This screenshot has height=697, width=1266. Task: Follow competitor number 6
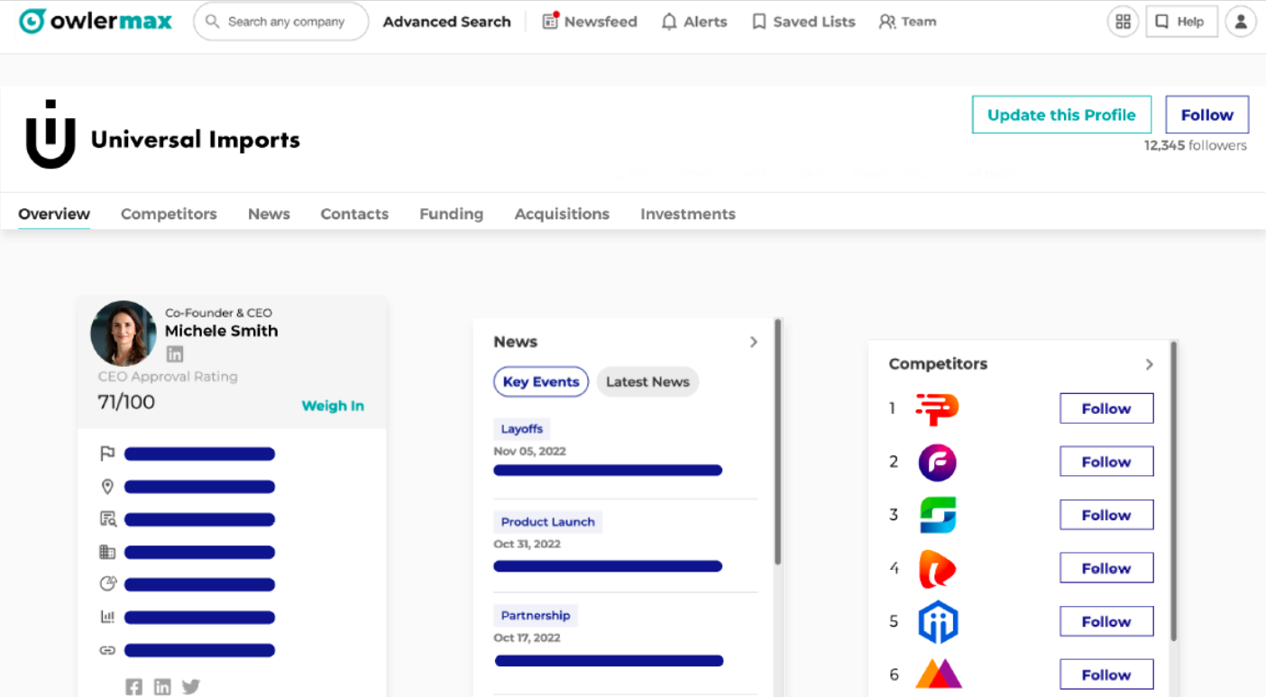tap(1106, 674)
